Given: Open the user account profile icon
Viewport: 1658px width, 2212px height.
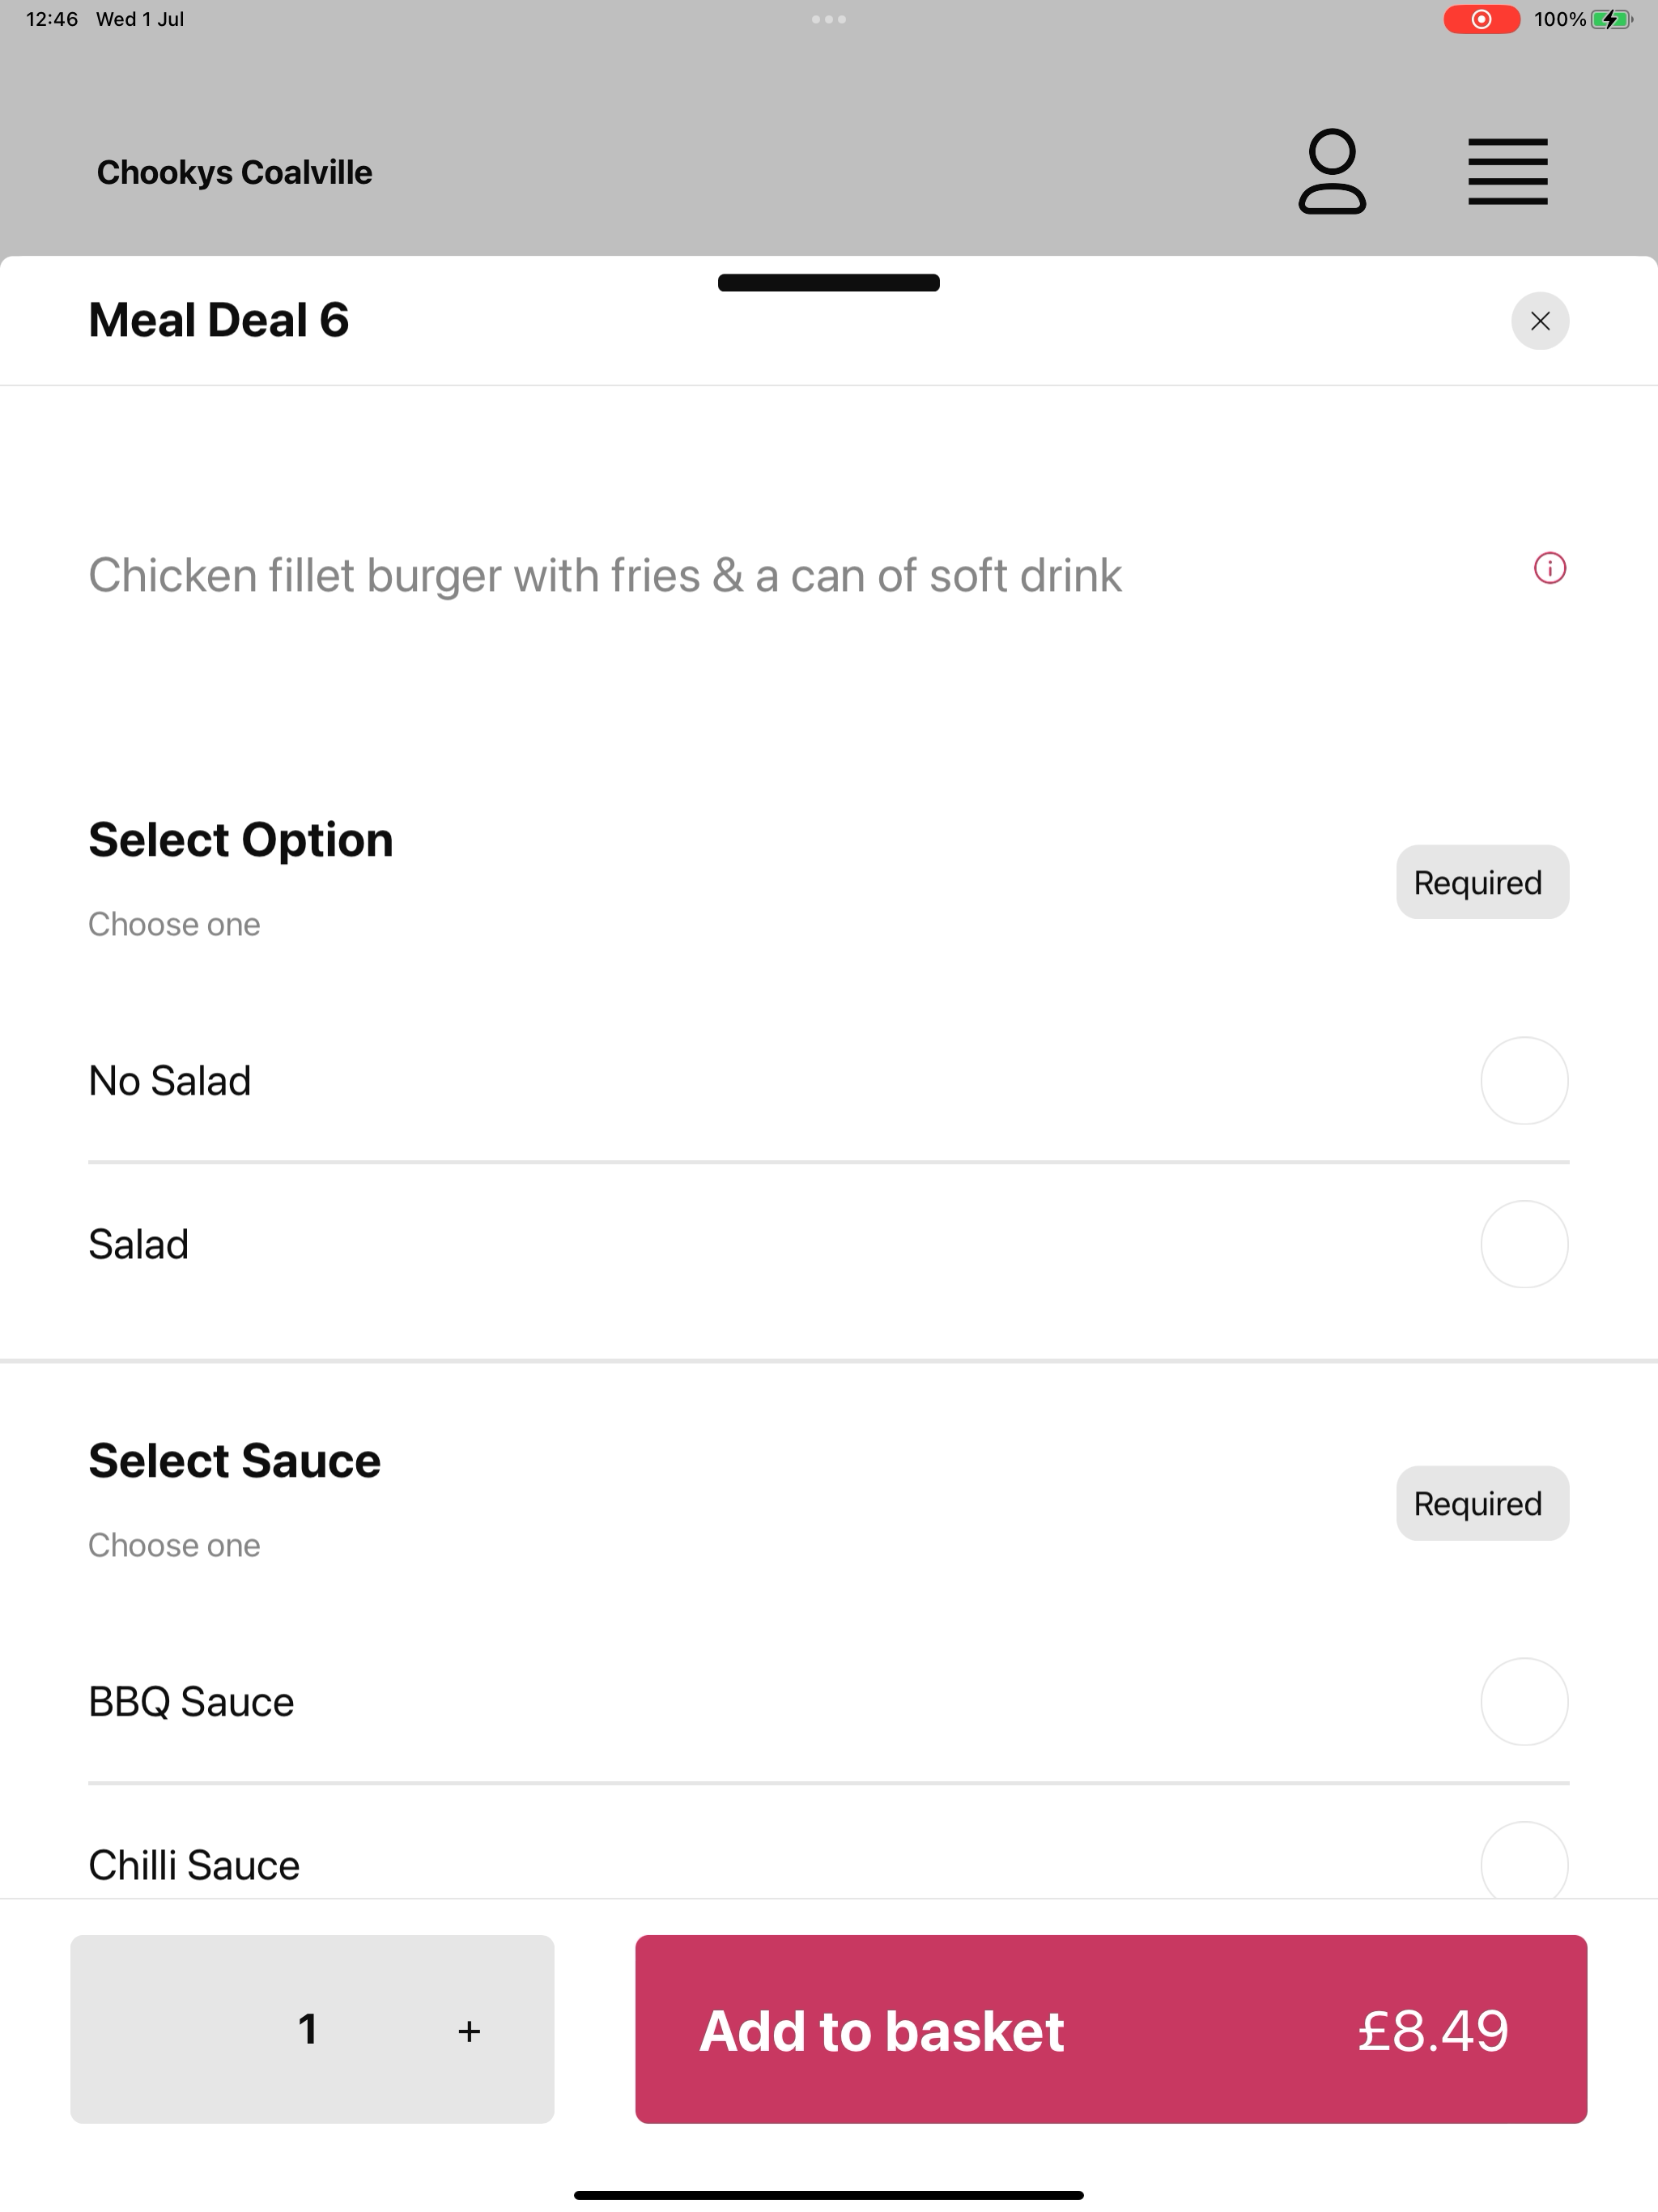Looking at the screenshot, I should pos(1332,171).
